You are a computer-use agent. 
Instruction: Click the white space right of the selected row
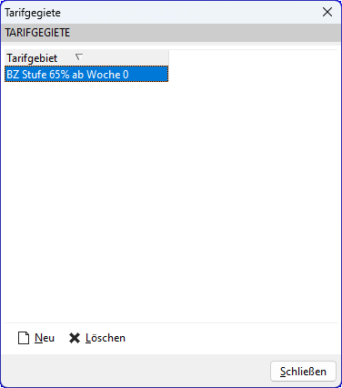(253, 74)
